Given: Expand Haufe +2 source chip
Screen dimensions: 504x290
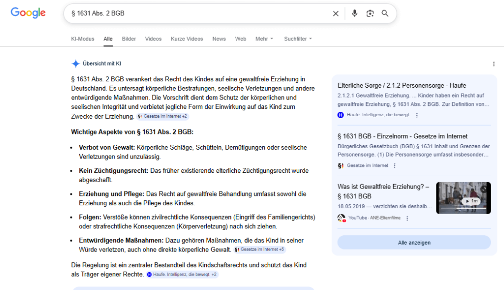Looking at the screenshot, I should (x=182, y=274).
